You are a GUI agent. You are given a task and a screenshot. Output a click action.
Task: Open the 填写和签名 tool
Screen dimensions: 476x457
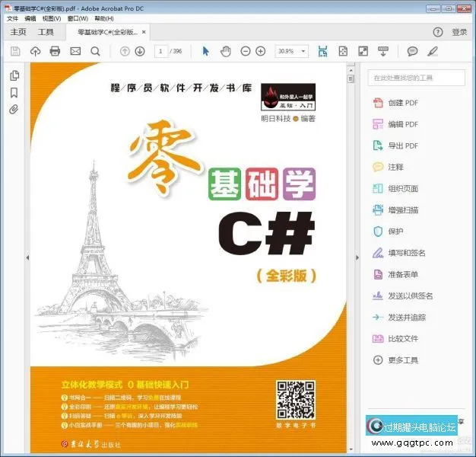tap(399, 253)
